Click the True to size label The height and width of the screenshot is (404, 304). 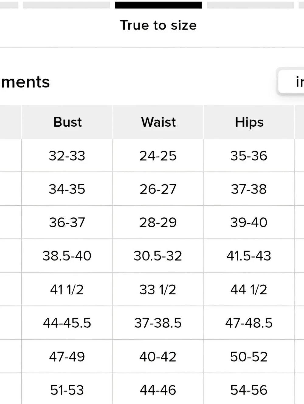(158, 25)
